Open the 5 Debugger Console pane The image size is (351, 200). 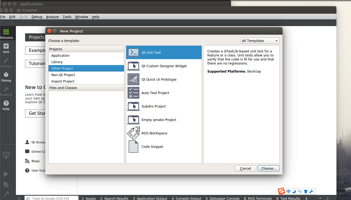coord(223,198)
